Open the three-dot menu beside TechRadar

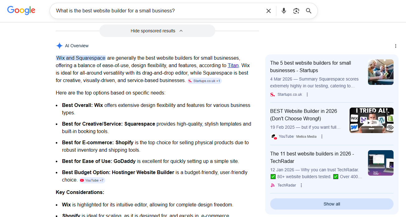click(301, 185)
